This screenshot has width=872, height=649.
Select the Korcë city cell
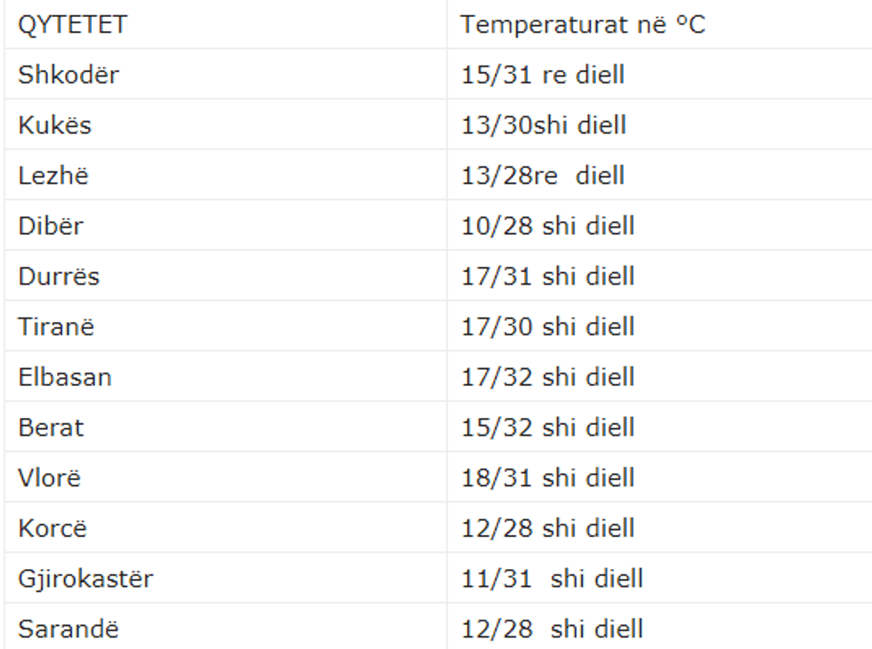[52, 529]
